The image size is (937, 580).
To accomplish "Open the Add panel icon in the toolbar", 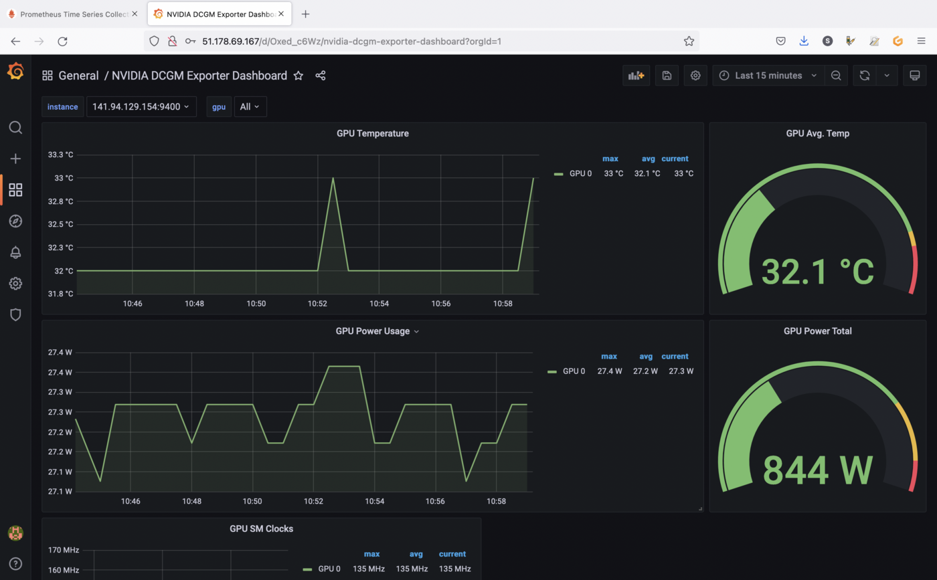I will (x=635, y=75).
